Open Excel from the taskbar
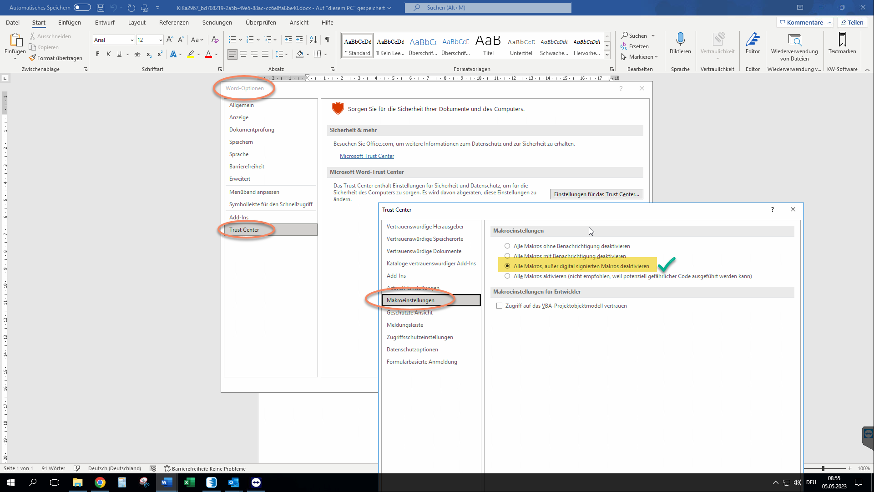The height and width of the screenshot is (492, 874). (x=189, y=482)
